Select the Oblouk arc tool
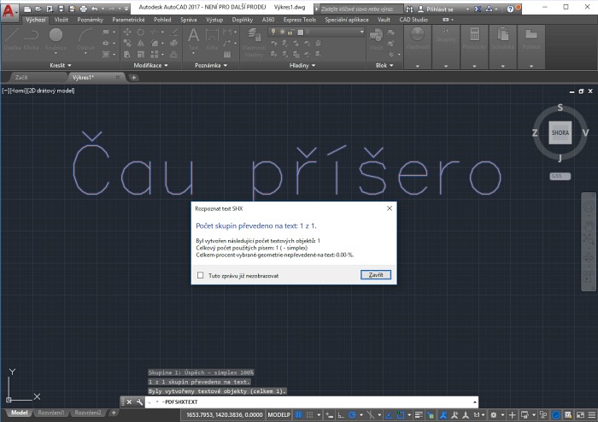The image size is (598, 422). 85,39
